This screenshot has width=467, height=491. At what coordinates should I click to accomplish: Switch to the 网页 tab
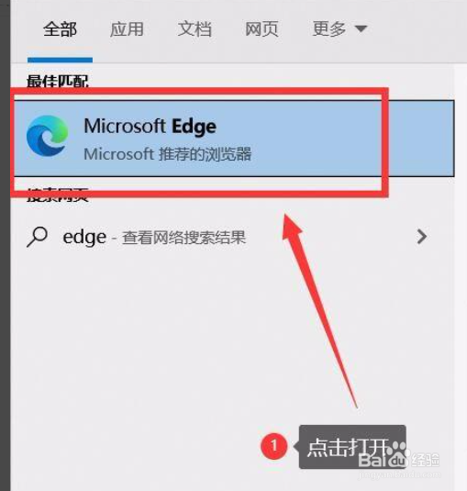[x=261, y=29]
